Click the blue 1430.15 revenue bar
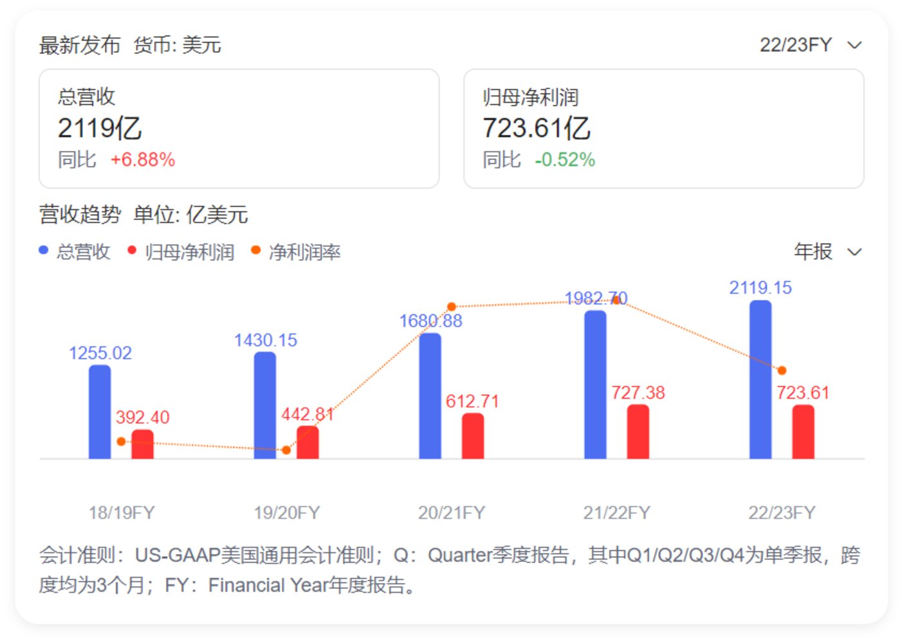This screenshot has width=900, height=639. click(265, 405)
